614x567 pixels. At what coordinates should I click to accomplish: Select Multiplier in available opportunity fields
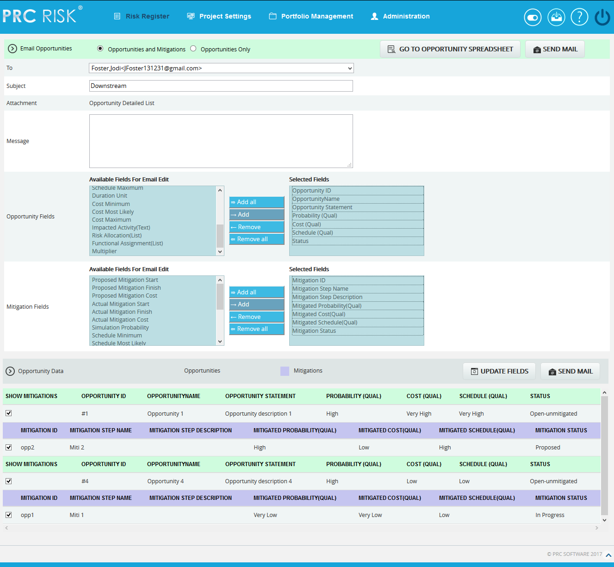tap(105, 251)
